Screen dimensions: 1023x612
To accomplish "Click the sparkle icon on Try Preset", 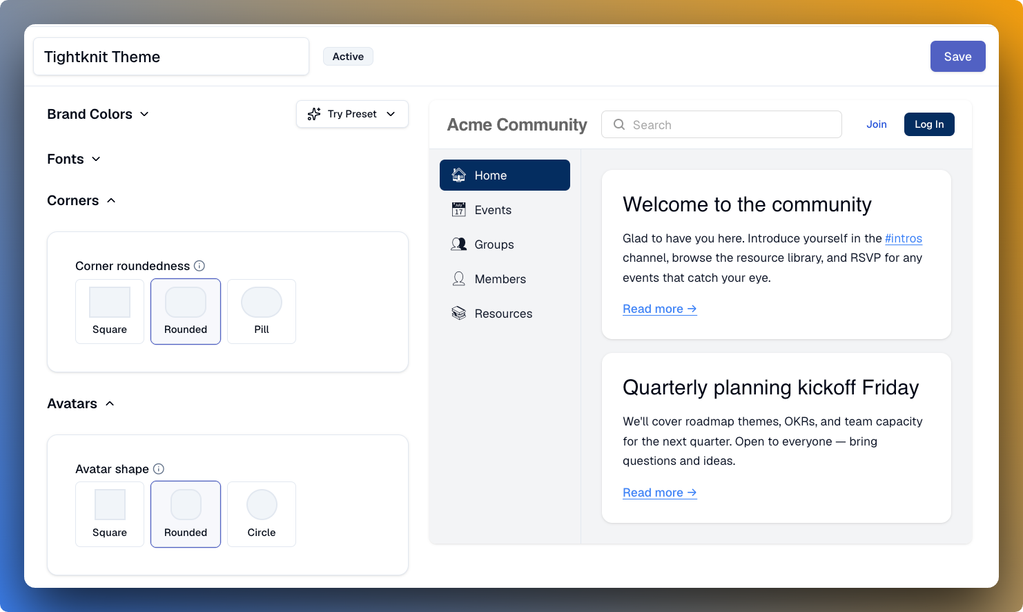I will pyautogui.click(x=314, y=114).
